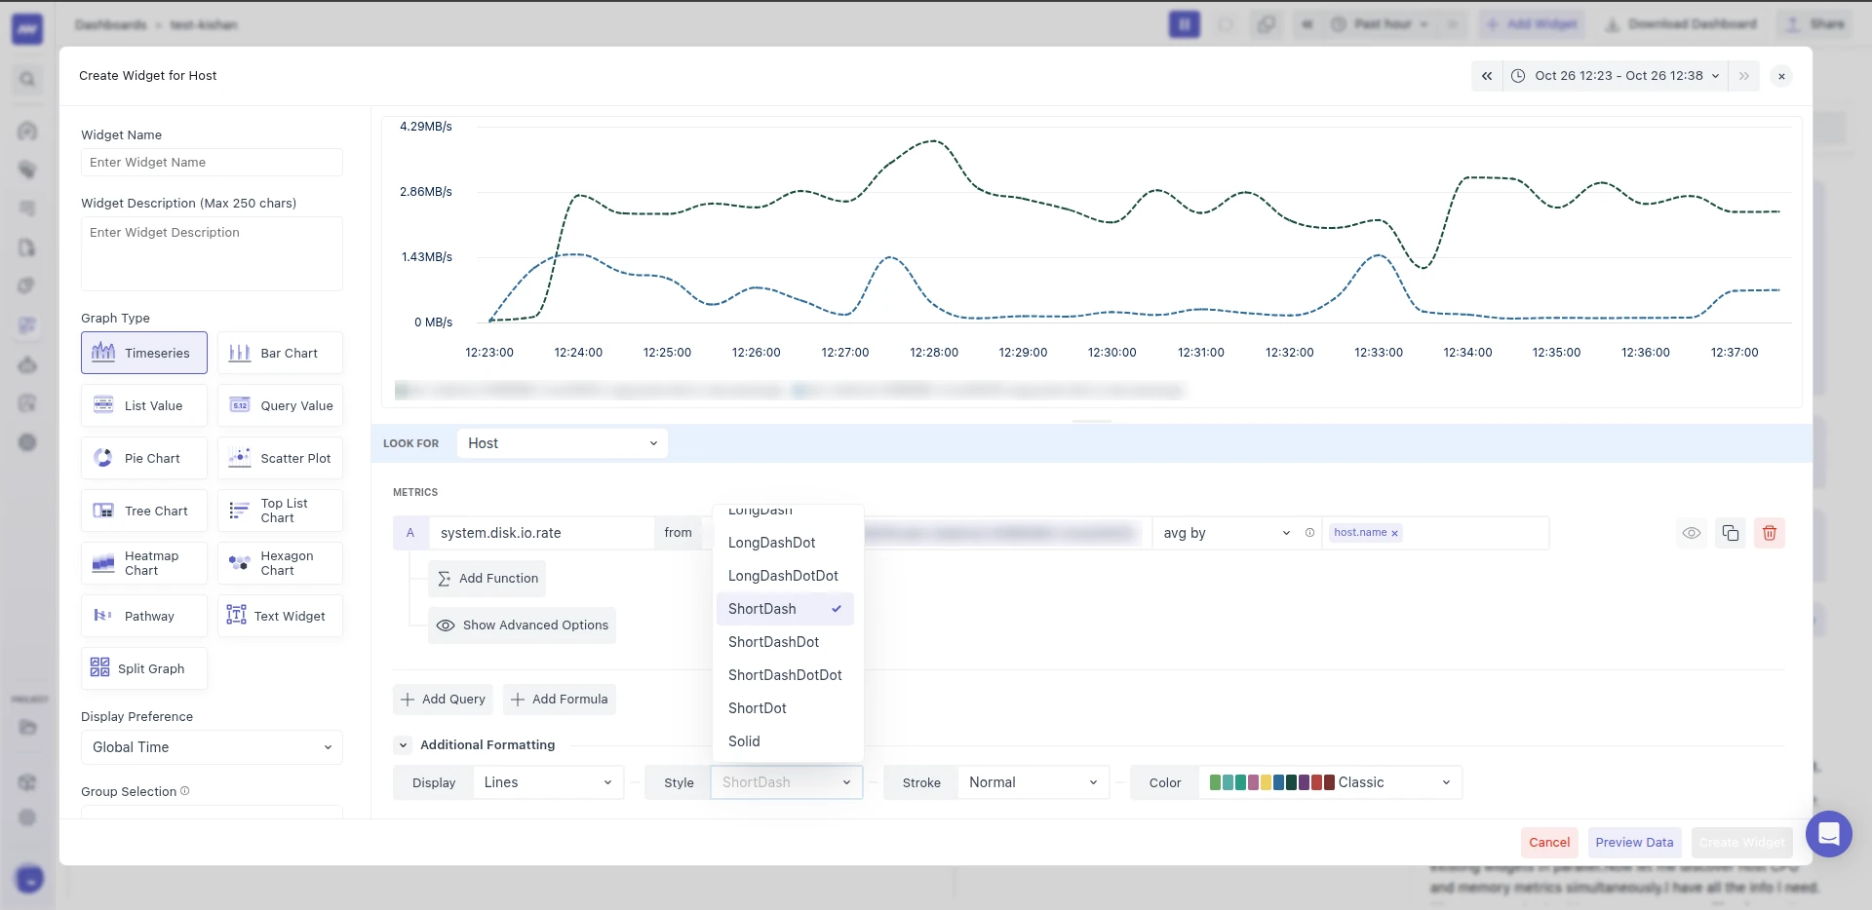Choose Bar Chart graph type

[x=280, y=353]
